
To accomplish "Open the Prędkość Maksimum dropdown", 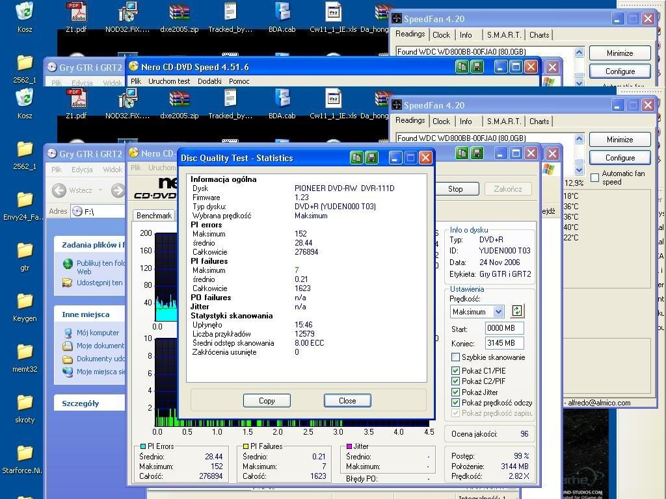I will [499, 312].
